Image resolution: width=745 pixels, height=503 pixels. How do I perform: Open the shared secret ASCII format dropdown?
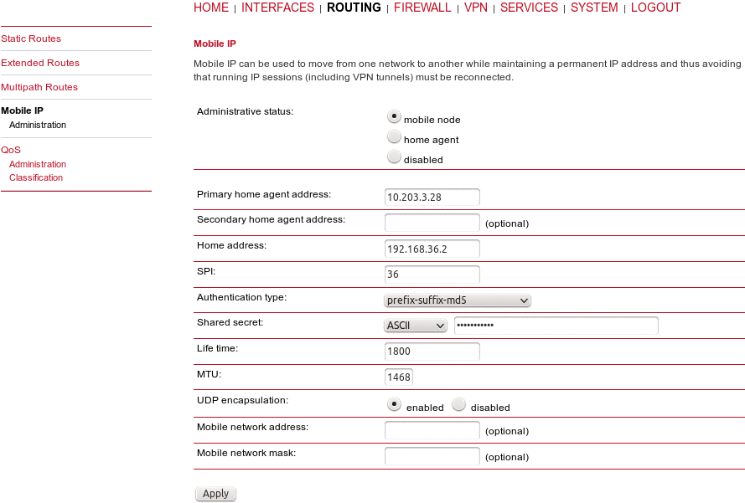(416, 326)
